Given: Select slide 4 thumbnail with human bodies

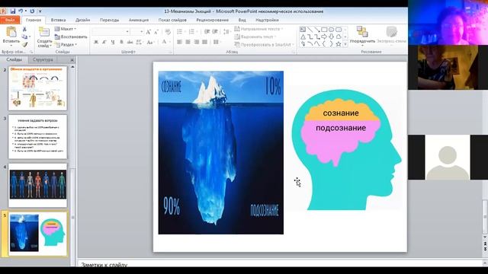Looking at the screenshot, I should (37, 185).
